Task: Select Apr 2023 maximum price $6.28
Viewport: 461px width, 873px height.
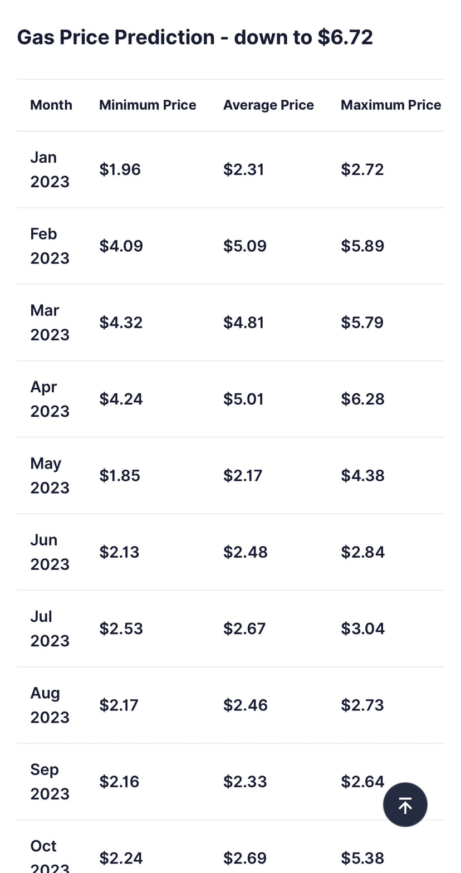Action: [x=362, y=399]
